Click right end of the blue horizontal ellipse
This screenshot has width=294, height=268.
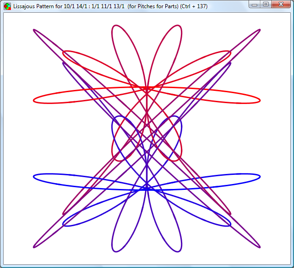[259, 176]
